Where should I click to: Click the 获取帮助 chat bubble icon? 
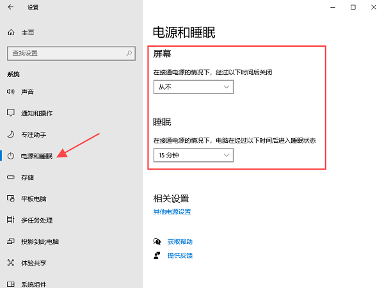tap(157, 242)
